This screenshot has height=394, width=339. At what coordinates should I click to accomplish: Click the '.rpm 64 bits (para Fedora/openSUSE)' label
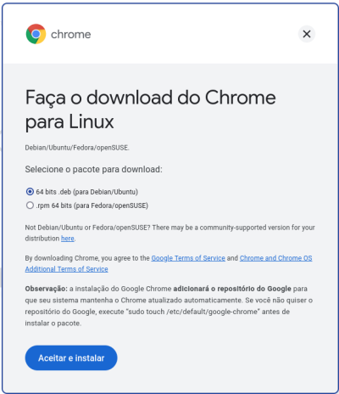coord(92,205)
